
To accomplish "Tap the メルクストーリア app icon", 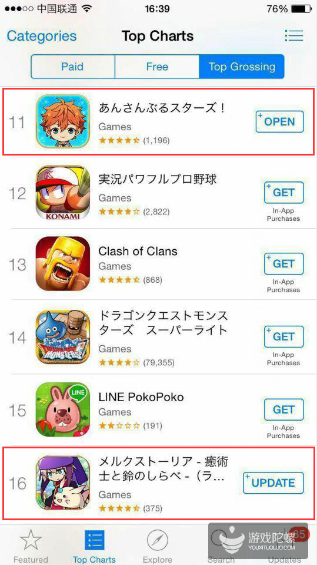I will pyautogui.click(x=63, y=483).
